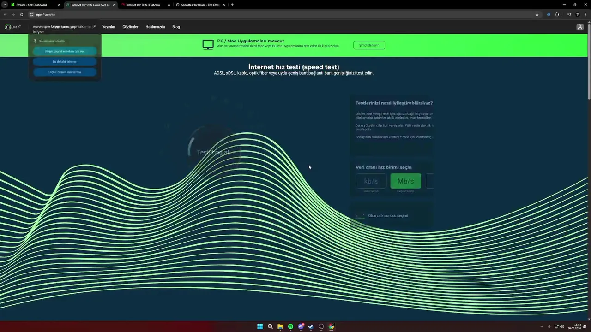The image size is (591, 332).
Task: Close the active nPerf tab
Action: click(114, 5)
